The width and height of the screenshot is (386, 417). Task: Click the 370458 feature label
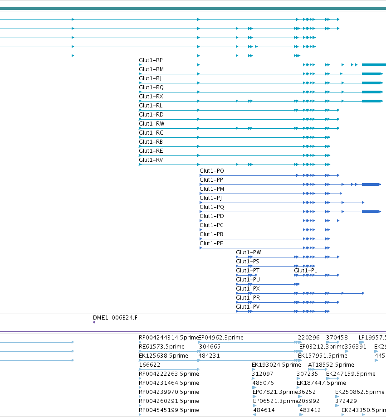(337, 338)
